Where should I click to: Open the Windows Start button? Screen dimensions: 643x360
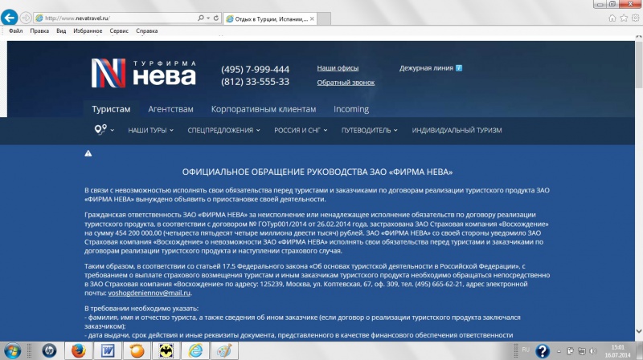coord(12,351)
